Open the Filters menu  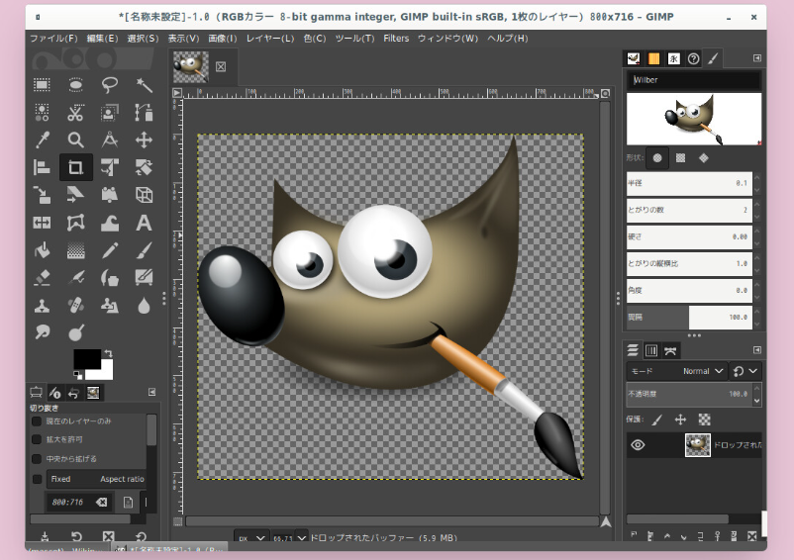(396, 39)
